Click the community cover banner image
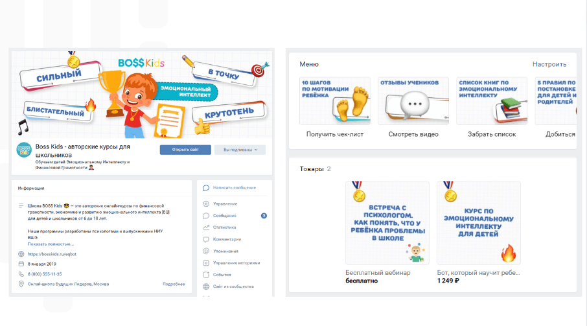Viewport: 587px width, 326px height. (x=141, y=95)
